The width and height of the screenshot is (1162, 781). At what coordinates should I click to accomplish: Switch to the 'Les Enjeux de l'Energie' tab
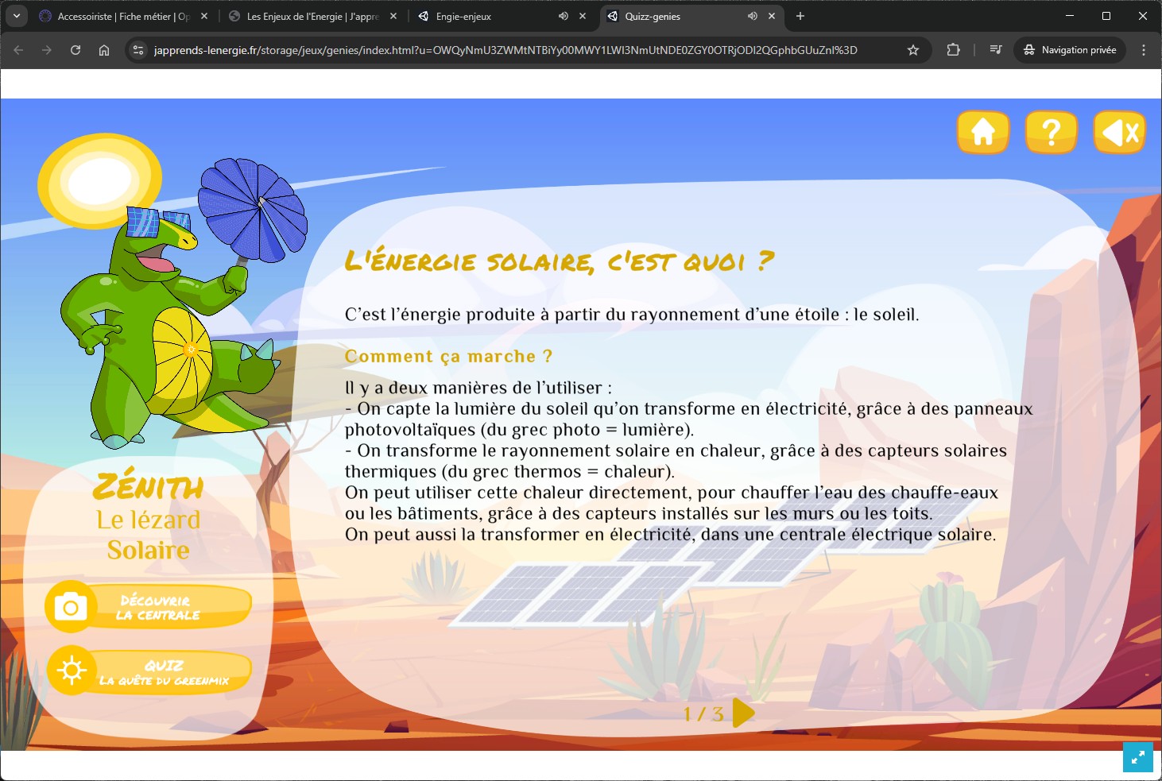pyautogui.click(x=312, y=16)
